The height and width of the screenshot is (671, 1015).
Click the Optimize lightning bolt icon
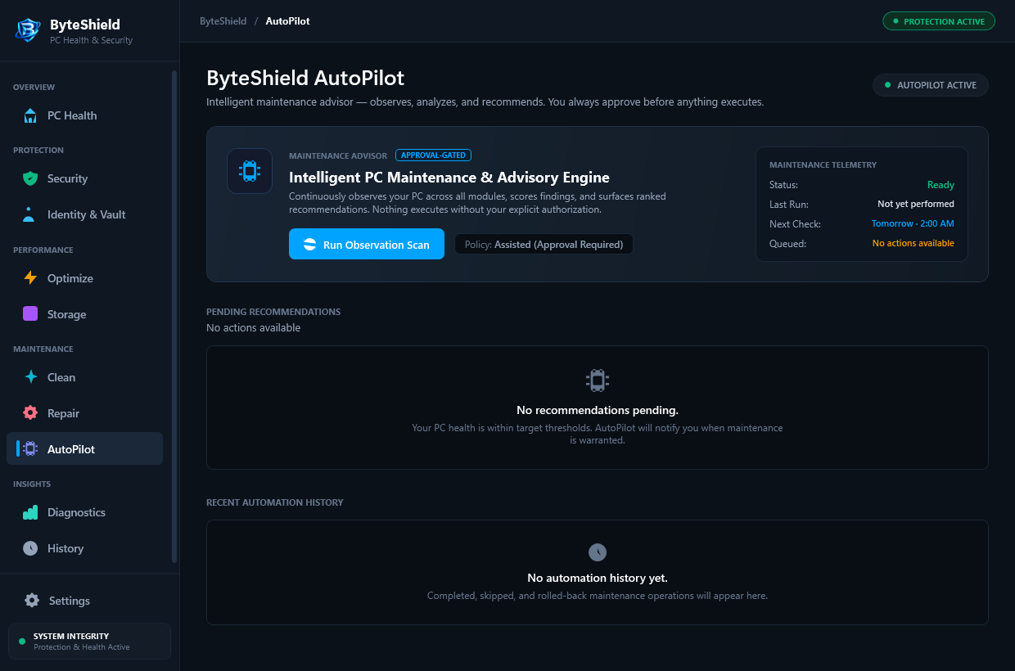(30, 278)
